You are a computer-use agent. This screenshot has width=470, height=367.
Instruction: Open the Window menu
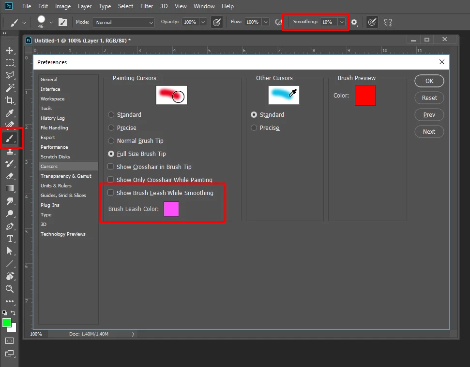(204, 6)
